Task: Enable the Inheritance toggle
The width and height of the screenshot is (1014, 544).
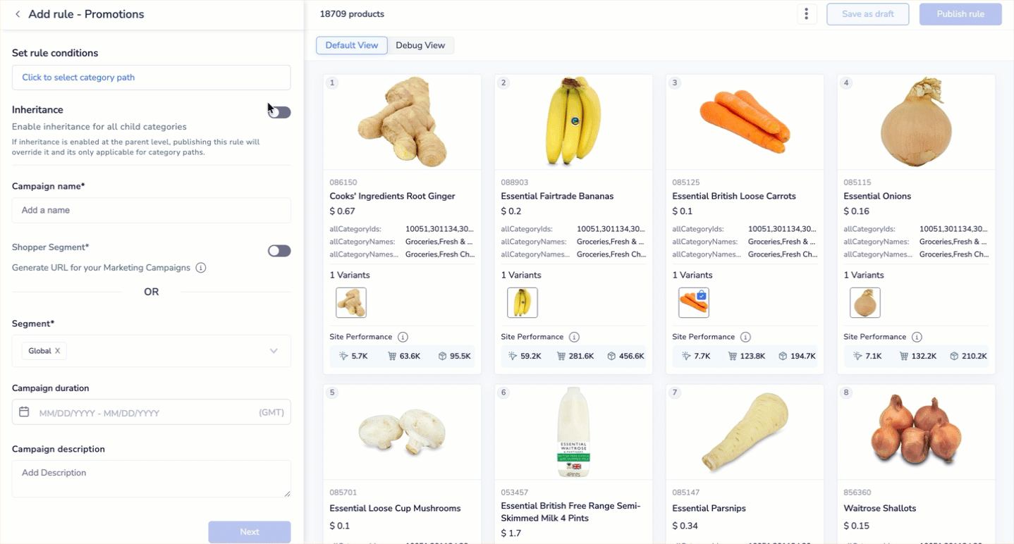Action: [x=279, y=112]
